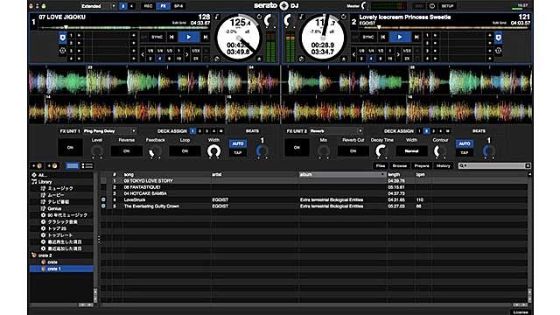Enable SYNC on deck 1
The height and width of the screenshot is (315, 560).
[x=157, y=37]
